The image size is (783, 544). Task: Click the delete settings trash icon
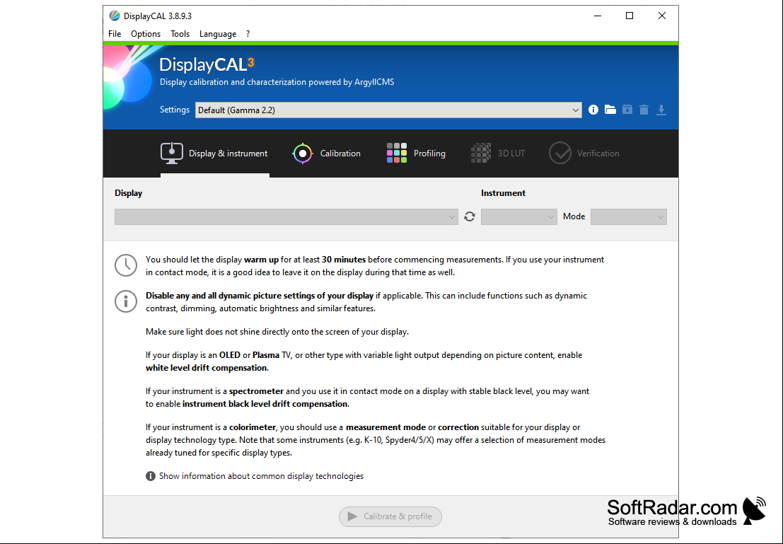click(x=644, y=110)
